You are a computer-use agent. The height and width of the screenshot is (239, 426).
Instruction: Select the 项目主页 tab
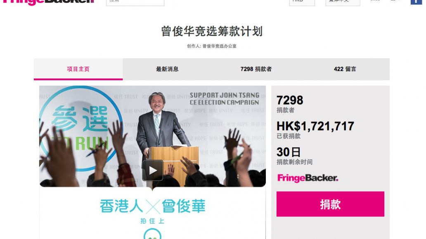78,69
